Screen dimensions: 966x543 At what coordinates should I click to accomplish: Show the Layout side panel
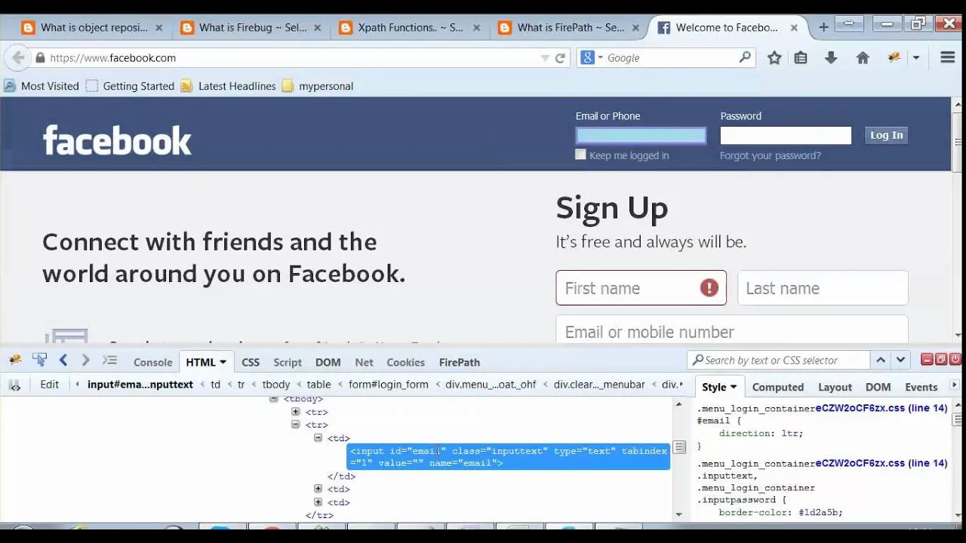(835, 387)
